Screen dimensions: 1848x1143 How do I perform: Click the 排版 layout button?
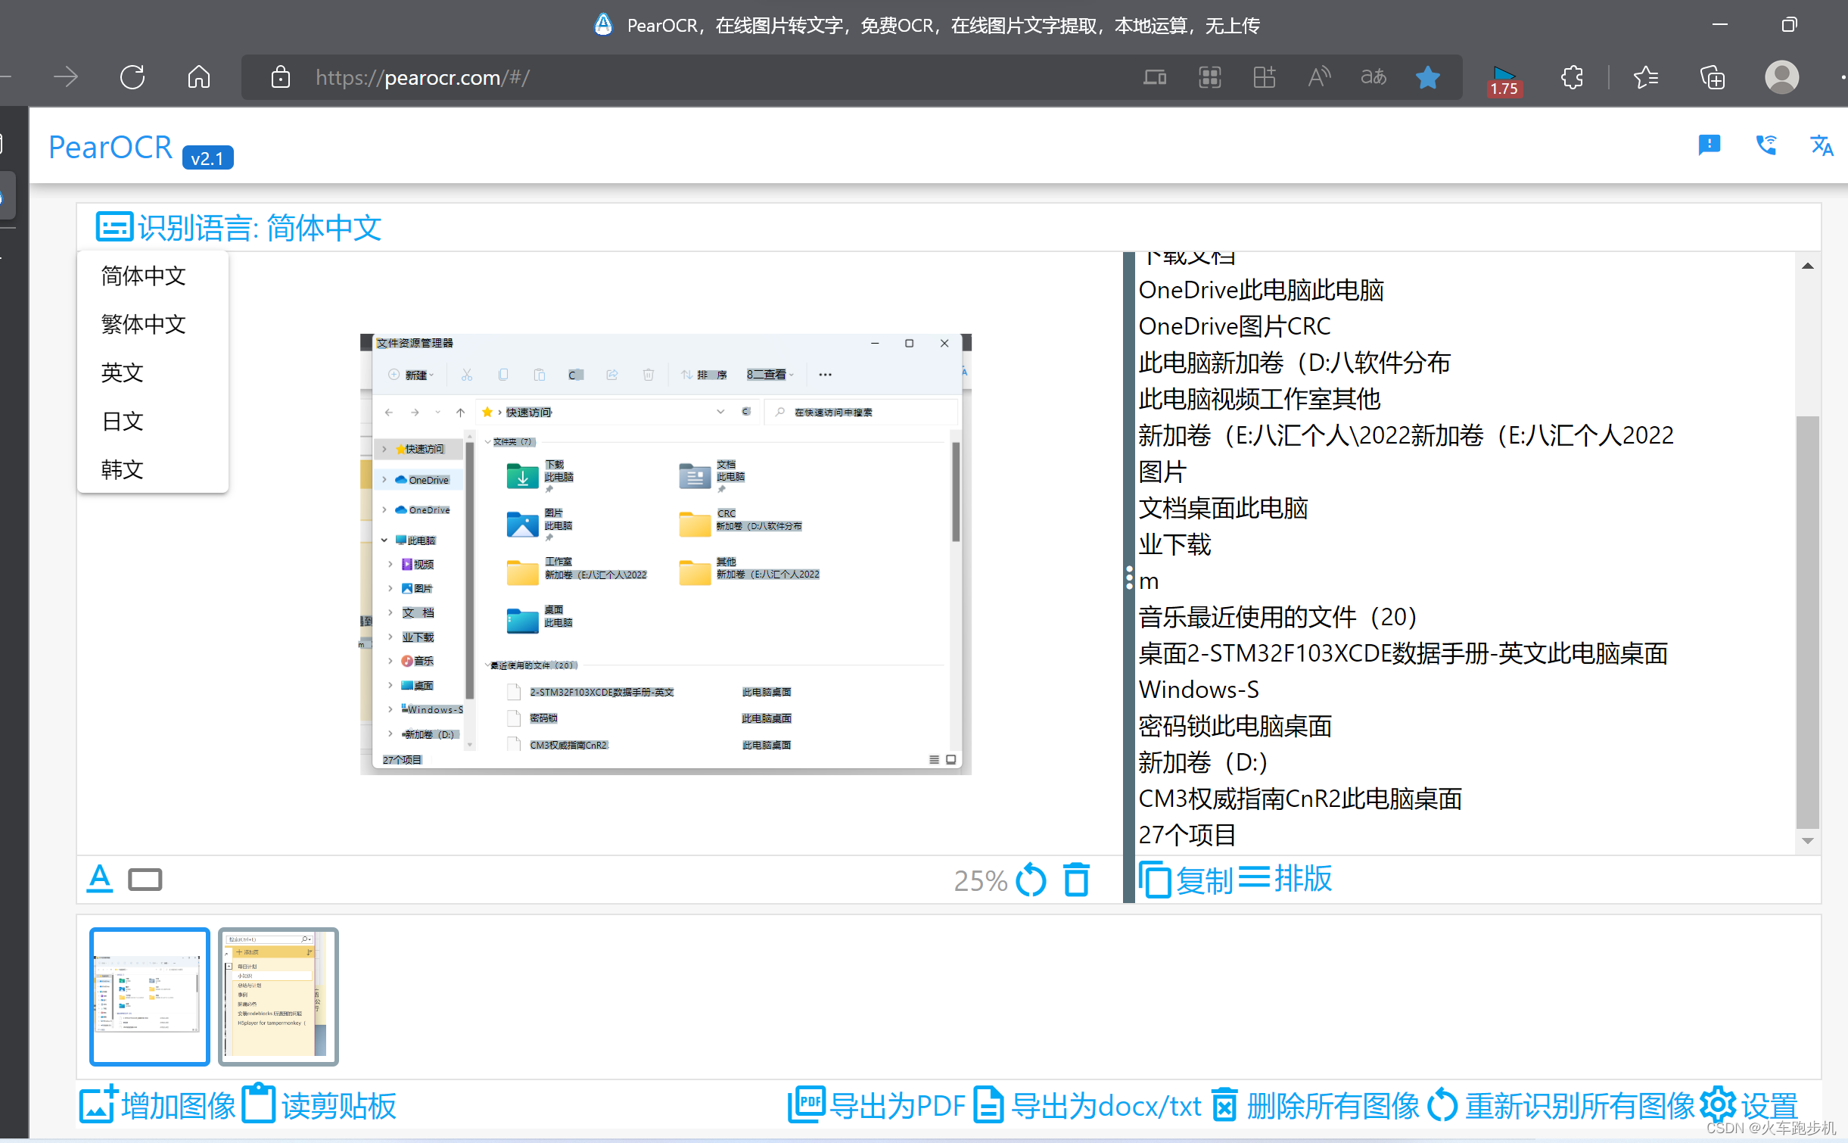point(1285,879)
